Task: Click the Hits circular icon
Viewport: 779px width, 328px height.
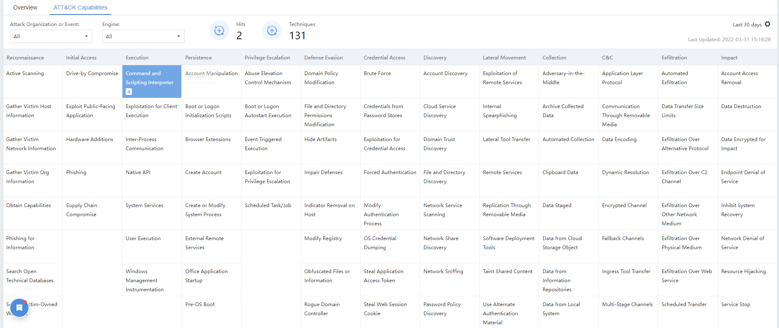Action: (219, 31)
